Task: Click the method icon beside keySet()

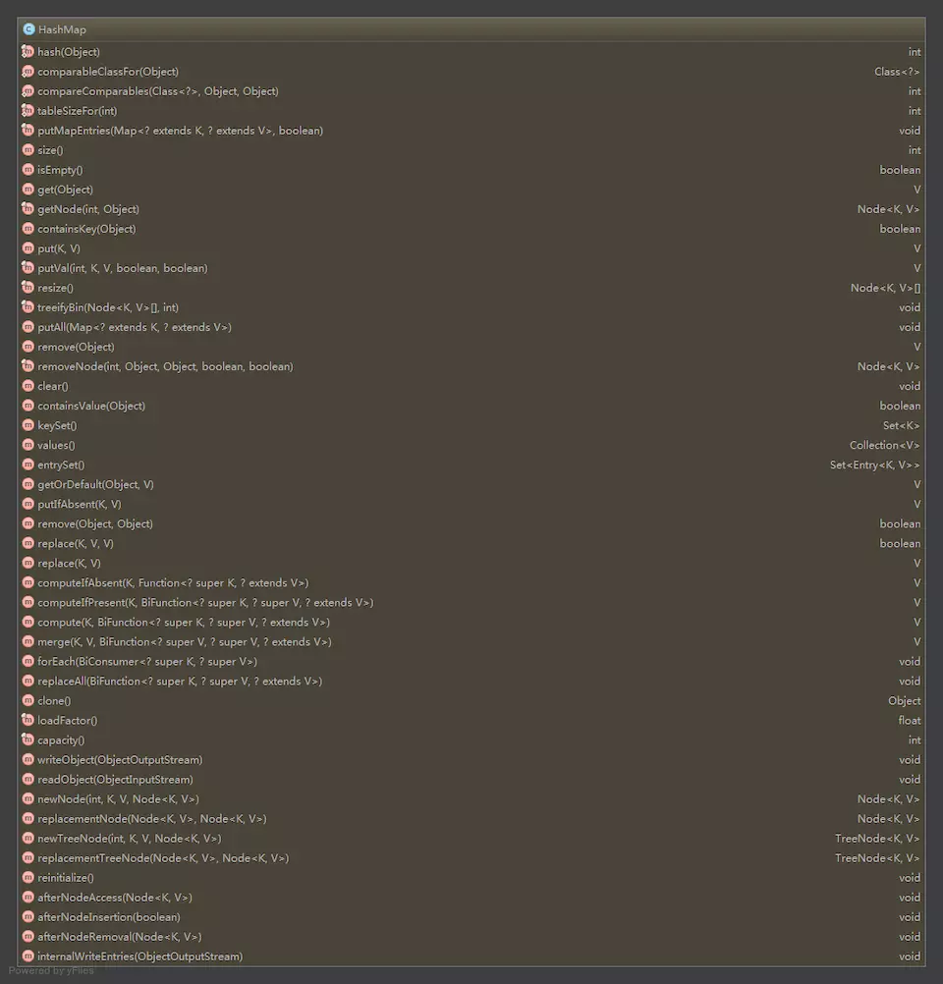Action: tap(28, 425)
